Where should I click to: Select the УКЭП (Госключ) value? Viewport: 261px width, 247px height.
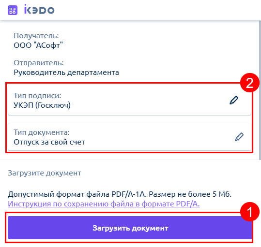tap(42, 105)
